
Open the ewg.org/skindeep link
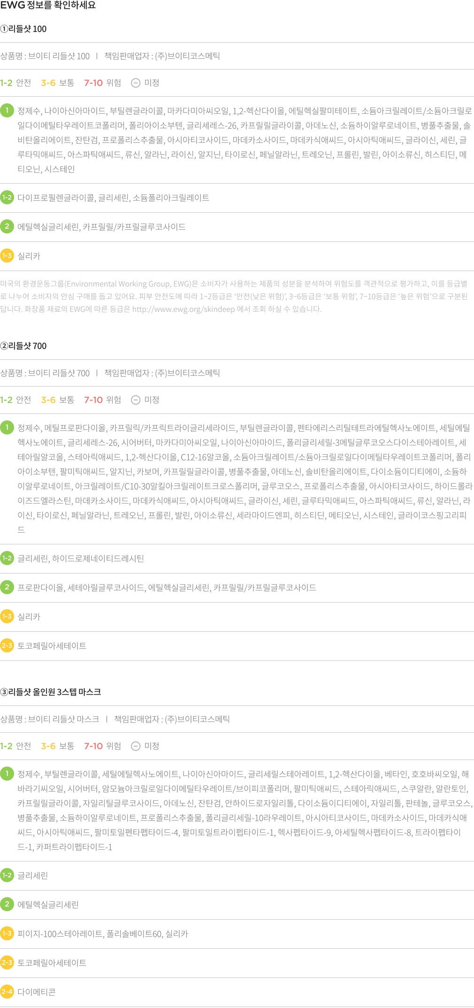(183, 309)
